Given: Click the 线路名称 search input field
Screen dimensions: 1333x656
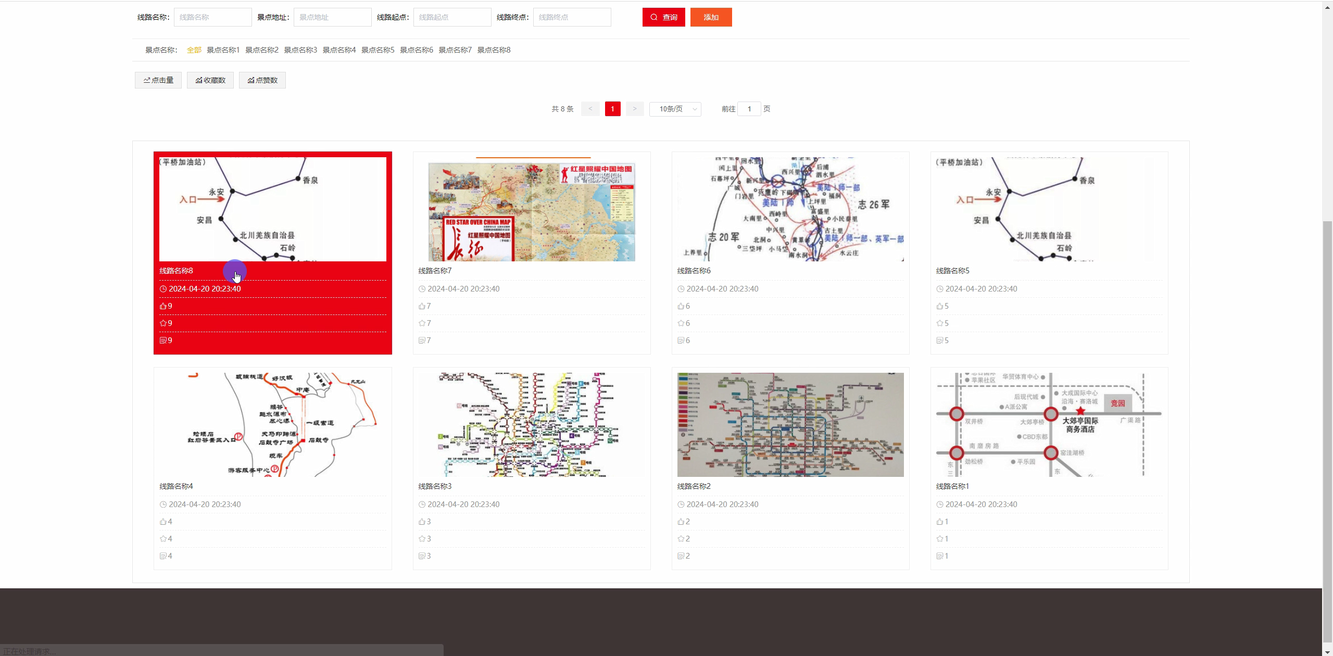Looking at the screenshot, I should pos(212,17).
